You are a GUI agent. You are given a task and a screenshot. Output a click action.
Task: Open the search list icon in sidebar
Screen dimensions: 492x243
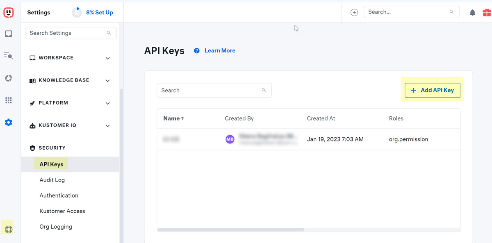click(9, 56)
